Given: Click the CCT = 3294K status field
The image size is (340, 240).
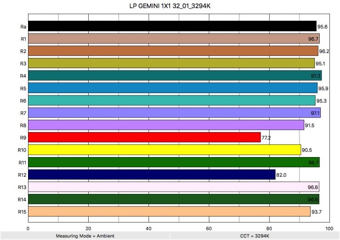Looking at the screenshot, I should (255, 236).
